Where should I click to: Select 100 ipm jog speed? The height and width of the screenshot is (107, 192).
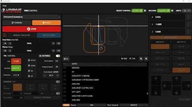[181, 58]
